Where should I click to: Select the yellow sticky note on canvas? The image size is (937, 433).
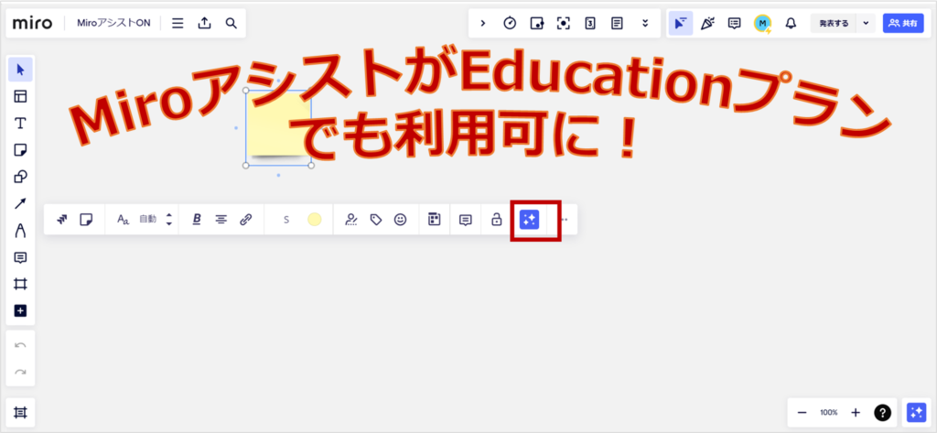pyautogui.click(x=278, y=128)
